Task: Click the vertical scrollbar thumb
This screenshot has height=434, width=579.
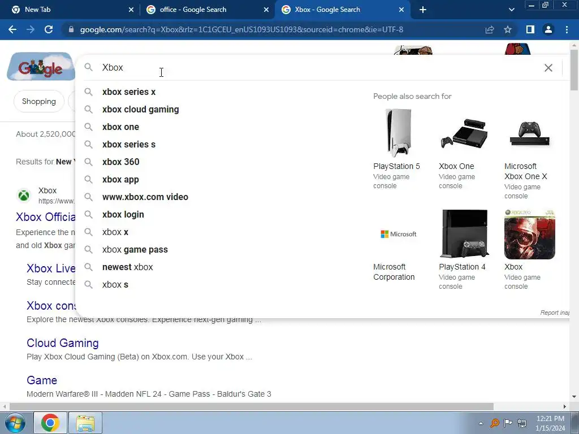Action: click(x=574, y=70)
